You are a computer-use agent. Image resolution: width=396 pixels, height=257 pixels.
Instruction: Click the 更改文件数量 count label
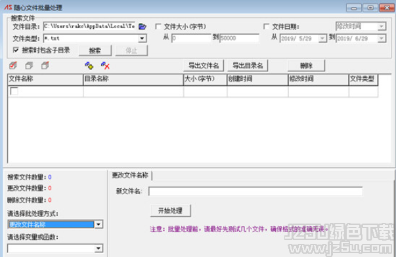tap(30, 188)
